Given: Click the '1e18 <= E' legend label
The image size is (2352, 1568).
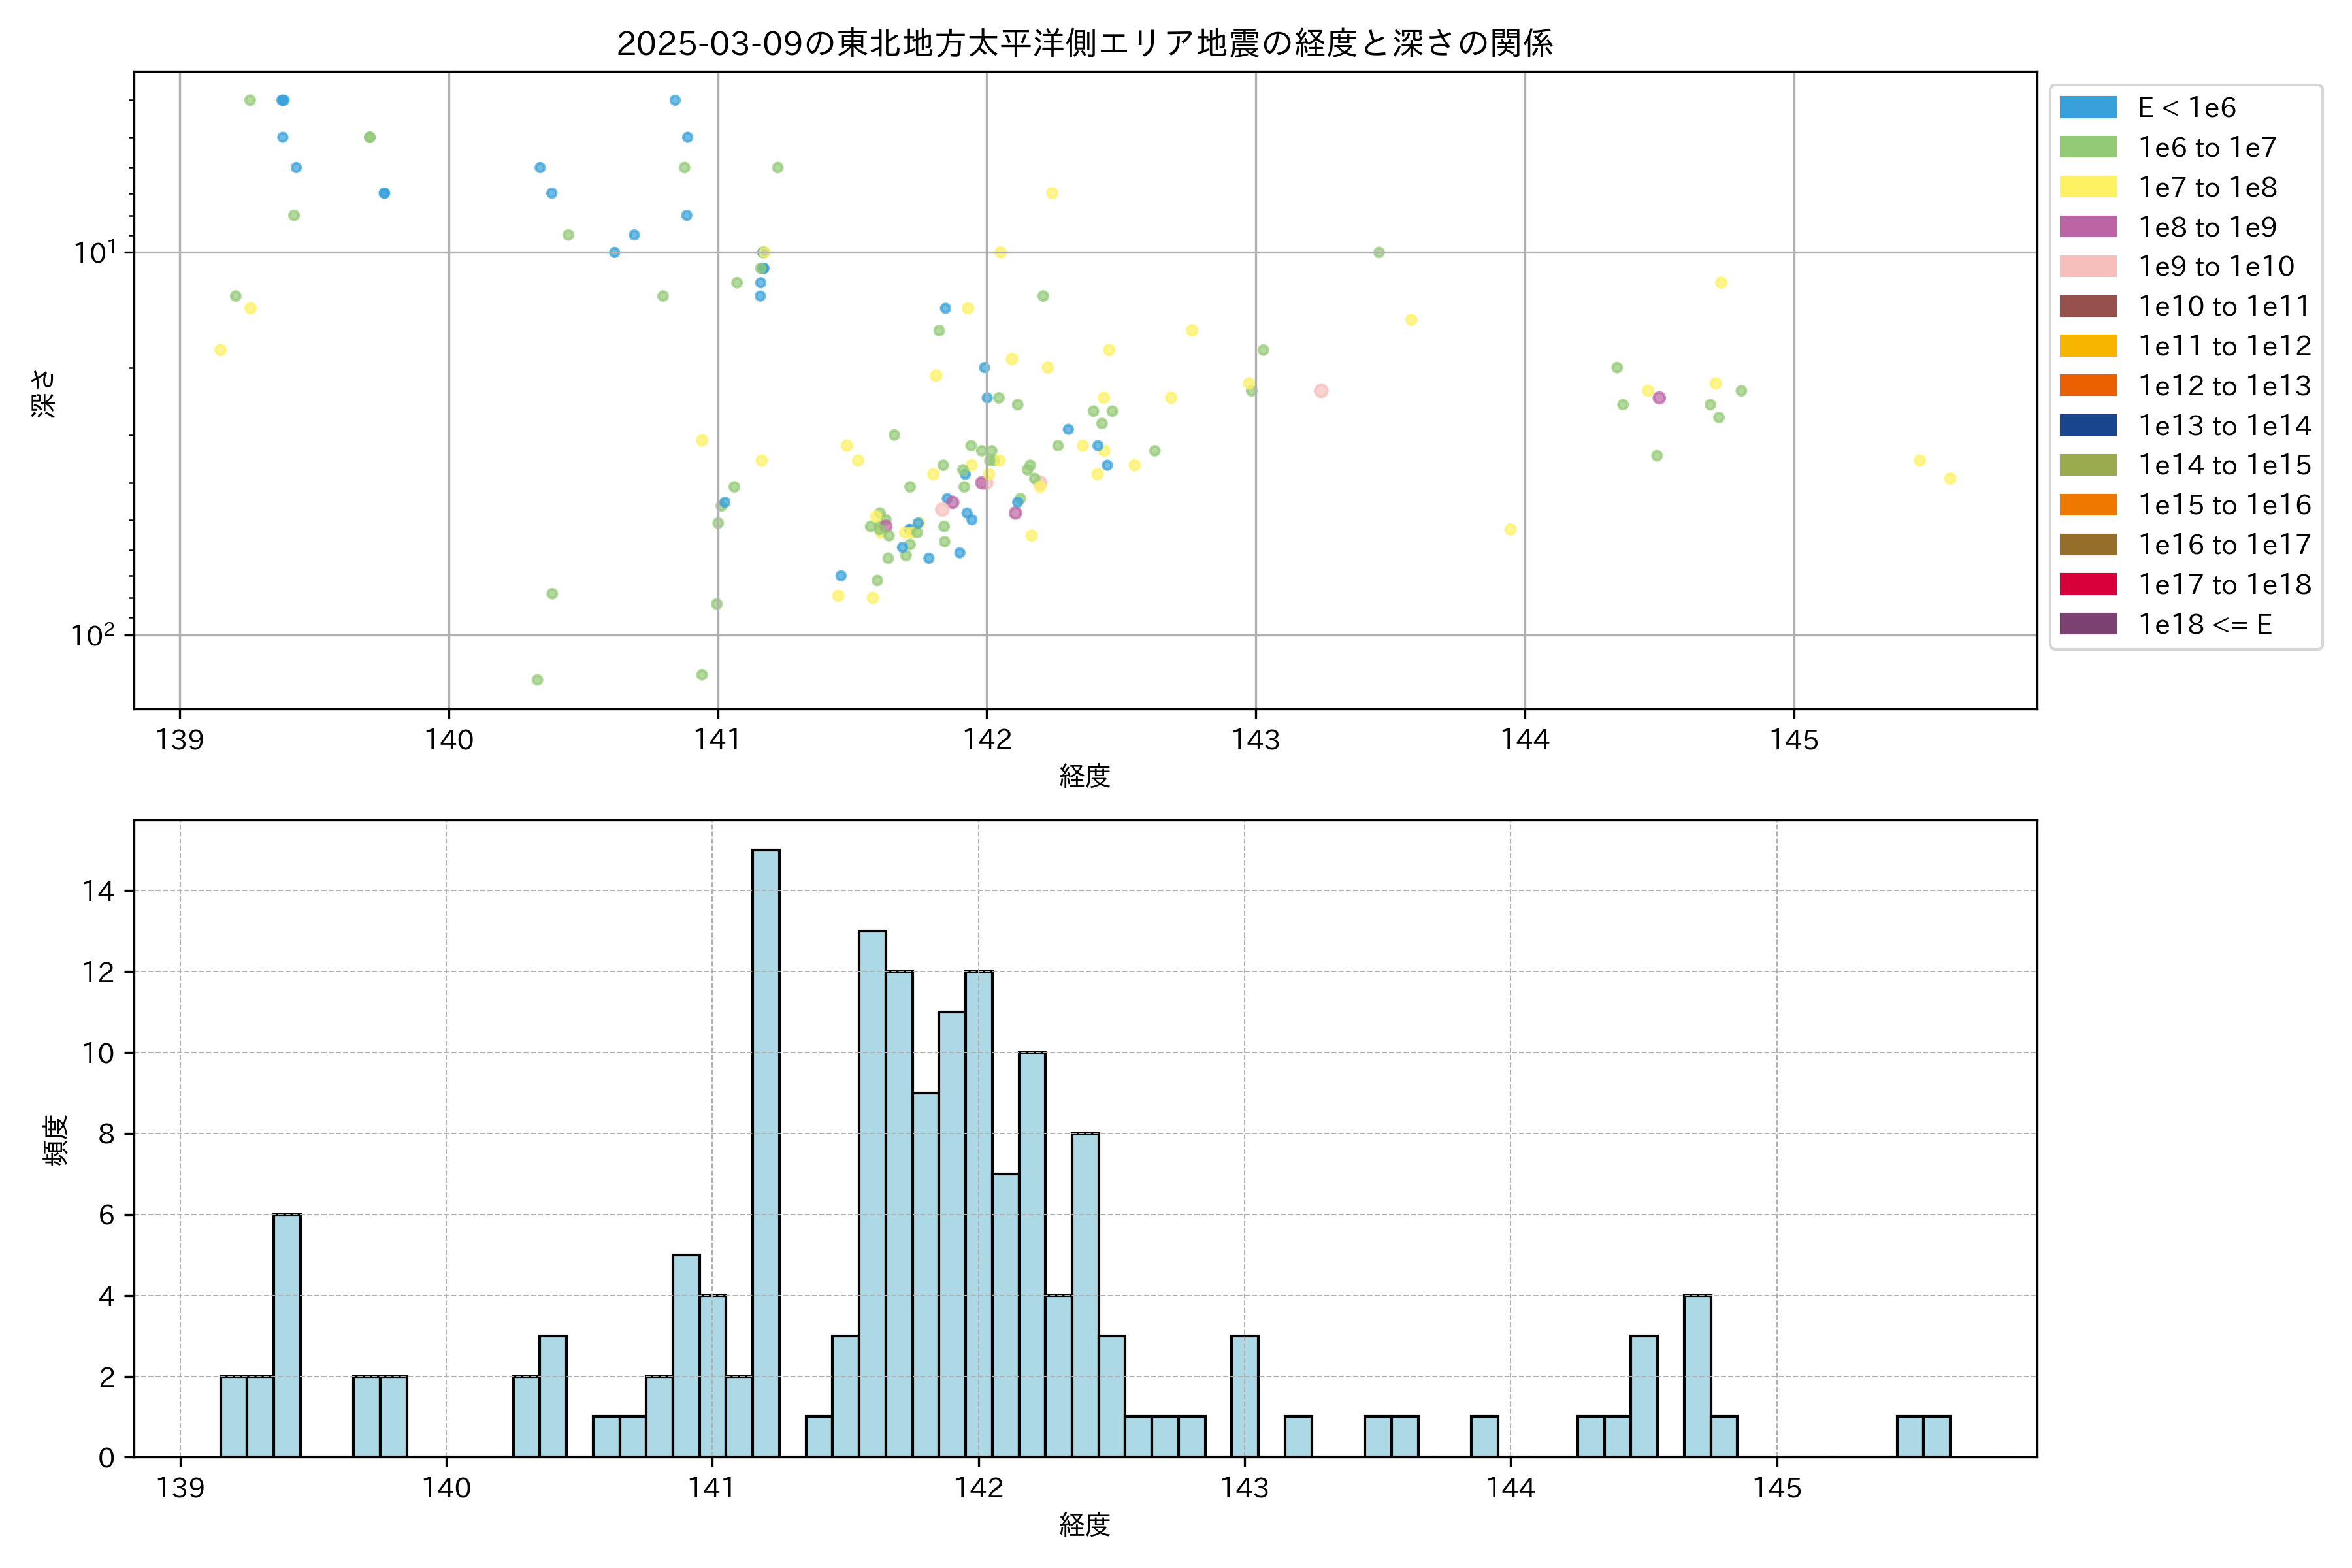Looking at the screenshot, I should (x=2204, y=624).
